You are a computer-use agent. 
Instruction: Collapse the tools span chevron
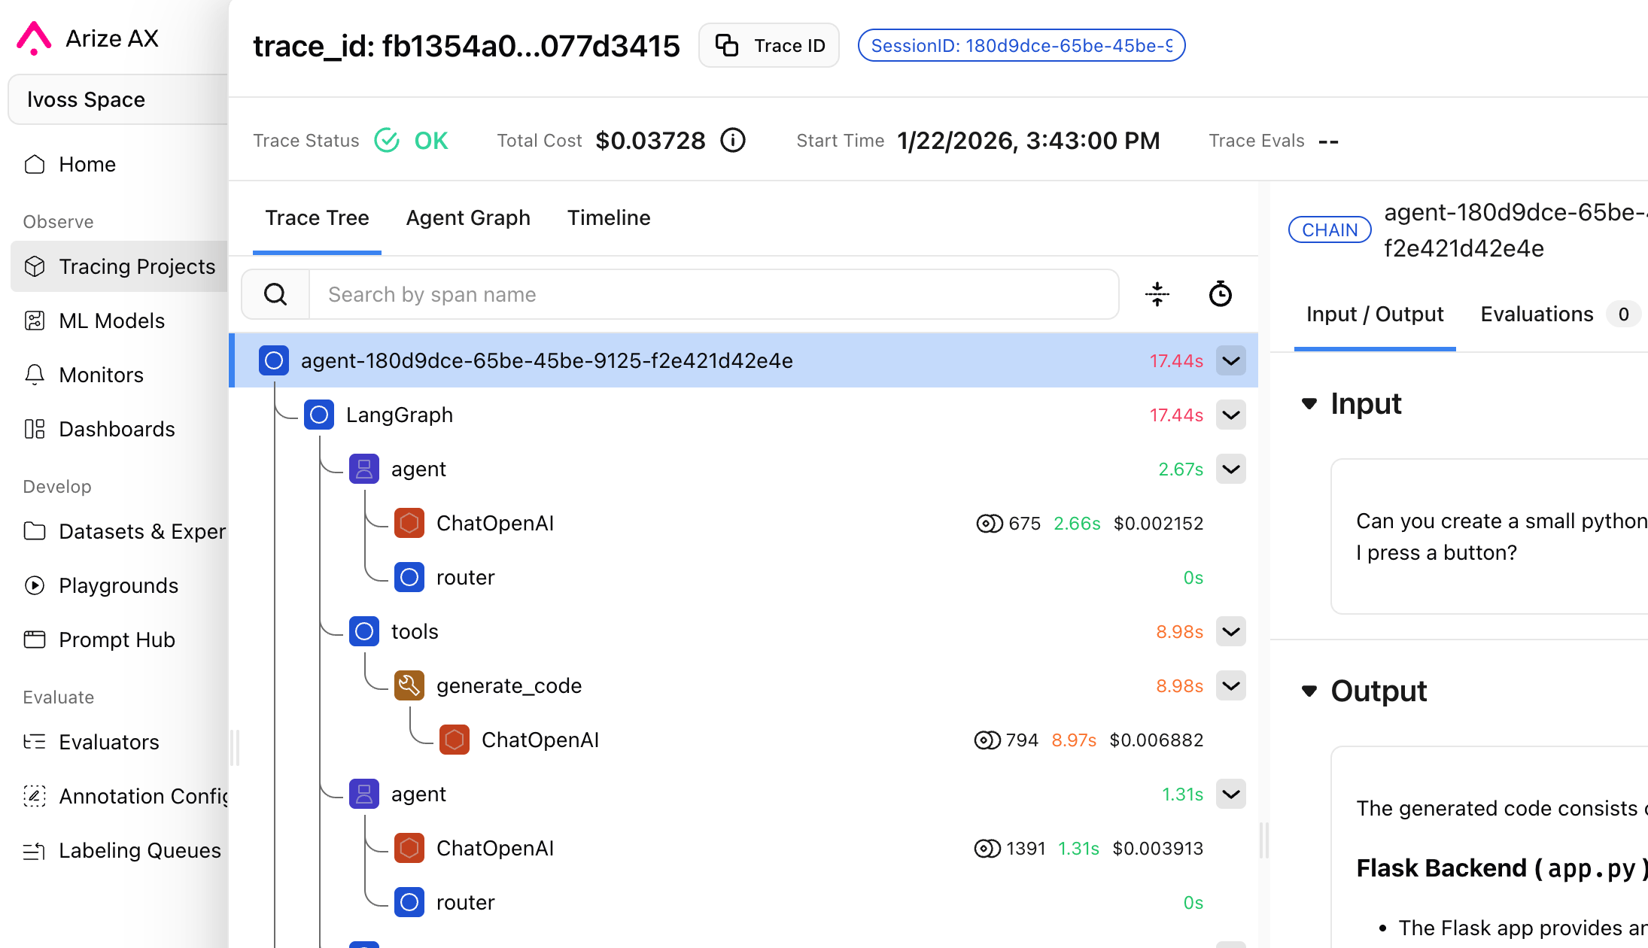1230,631
